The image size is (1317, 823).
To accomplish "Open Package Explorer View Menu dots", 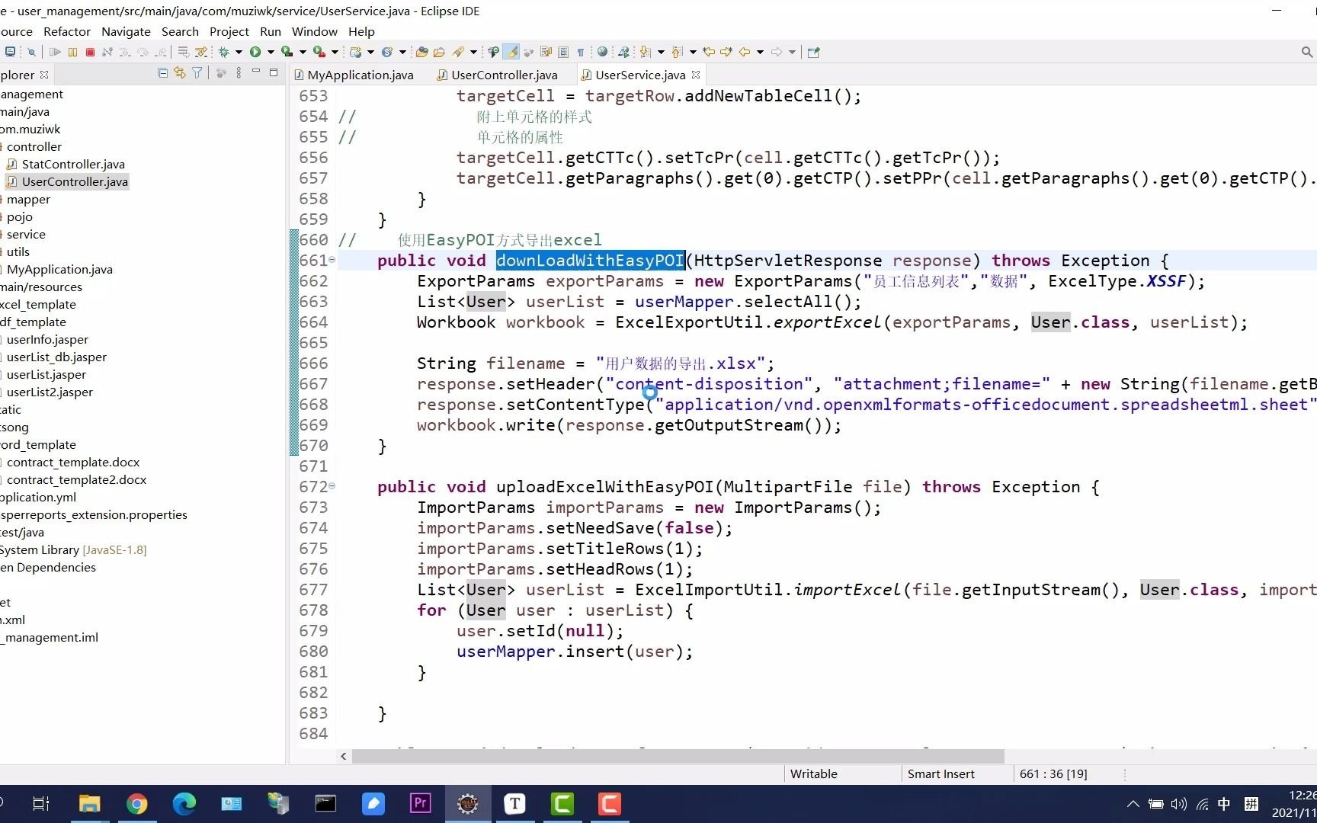I will point(239,73).
